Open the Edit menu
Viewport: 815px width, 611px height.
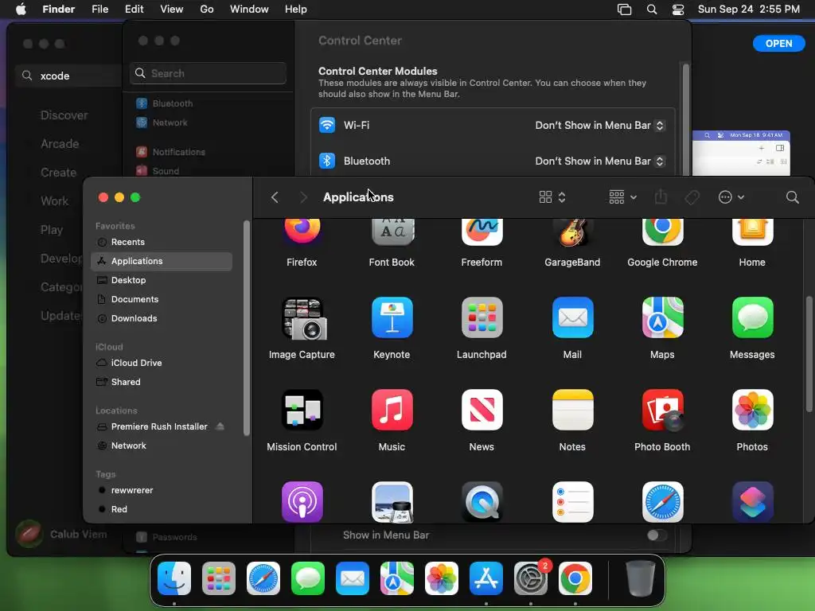coord(134,10)
